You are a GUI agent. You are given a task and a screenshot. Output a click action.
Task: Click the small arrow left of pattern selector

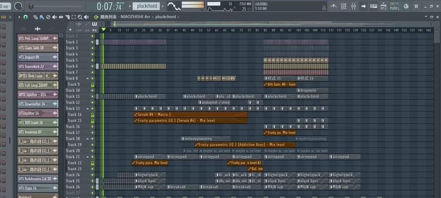click(129, 6)
